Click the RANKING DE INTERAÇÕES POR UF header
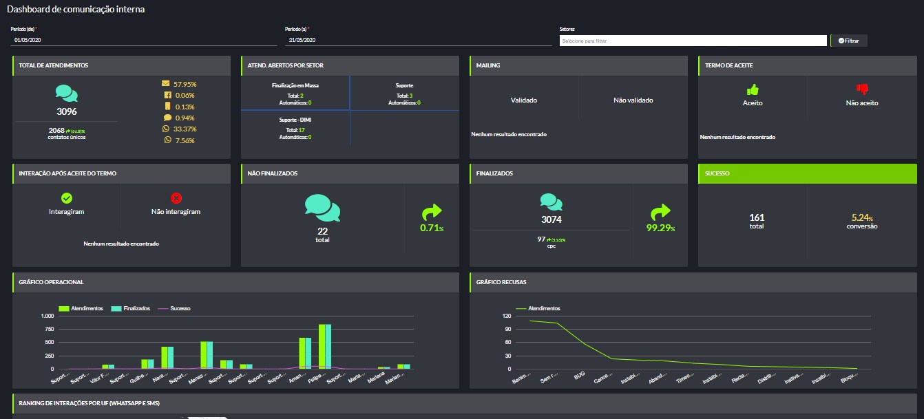Image resolution: width=924 pixels, height=419 pixels. (465, 403)
